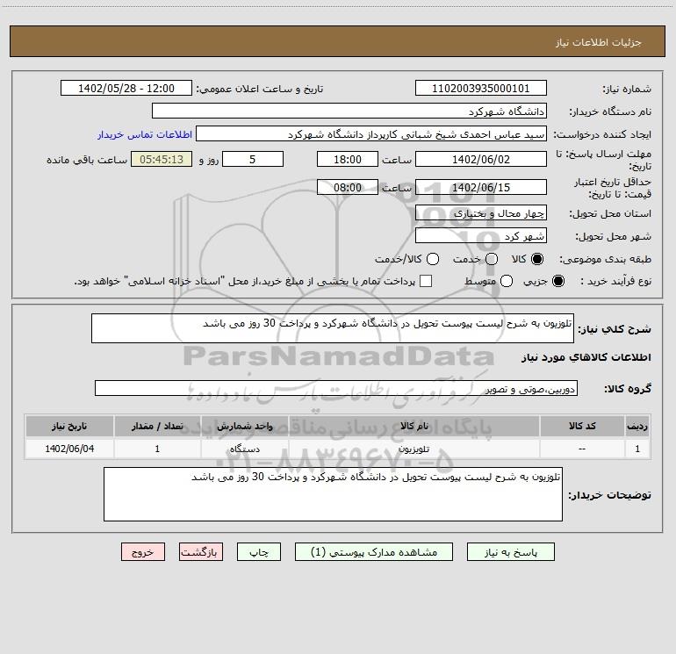Click the 'ردیف' column header
This screenshot has height=654, width=676.
point(637,426)
